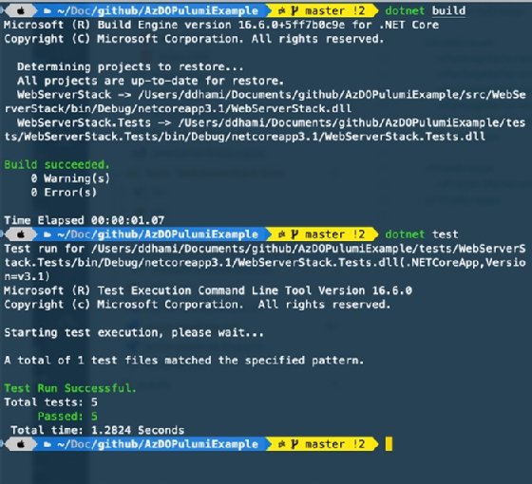This screenshot has height=484, width=532.
Task: Click the '0 Warning(s)' output line
Action: coord(70,178)
